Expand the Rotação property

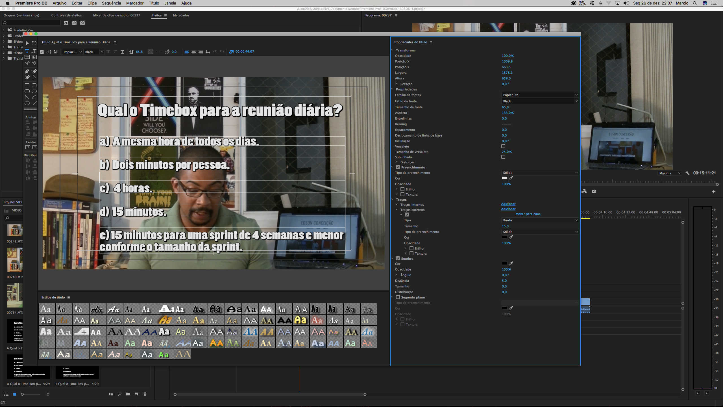(x=396, y=84)
